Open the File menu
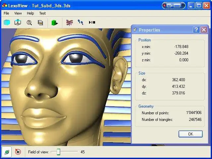Screen dimensions: 212x159 coord(6,13)
